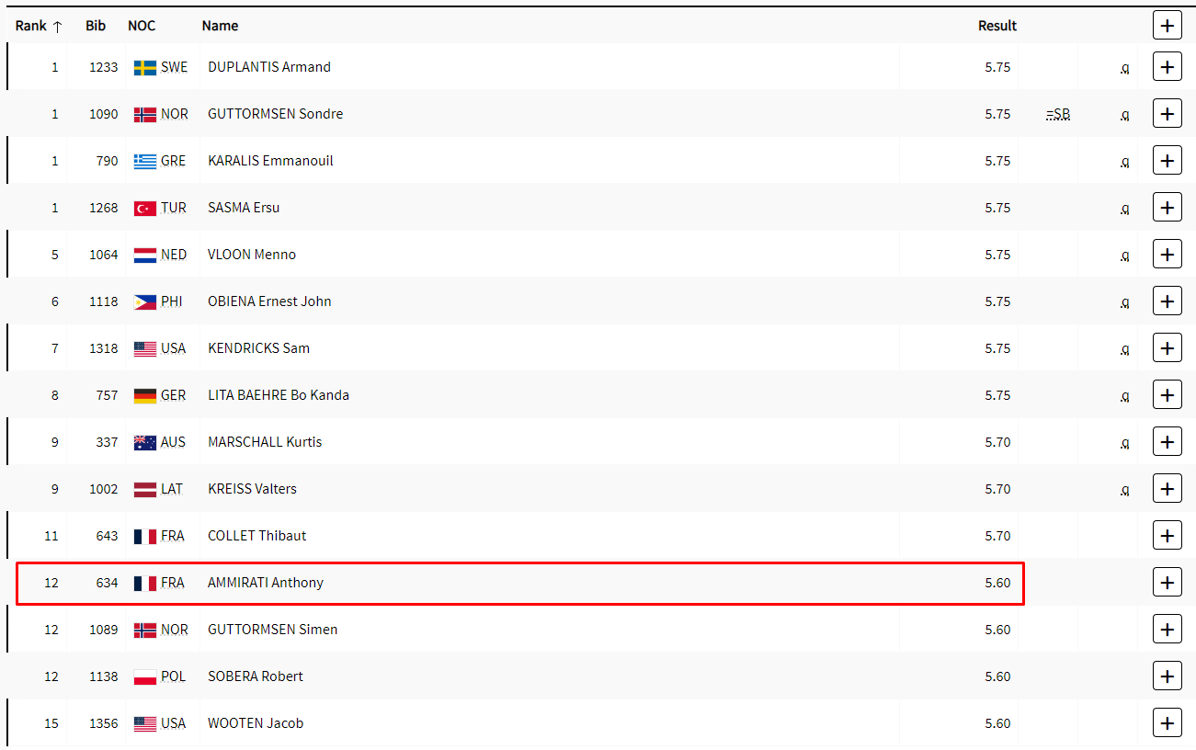Click the Result column header
This screenshot has height=750, width=1196.
[997, 26]
